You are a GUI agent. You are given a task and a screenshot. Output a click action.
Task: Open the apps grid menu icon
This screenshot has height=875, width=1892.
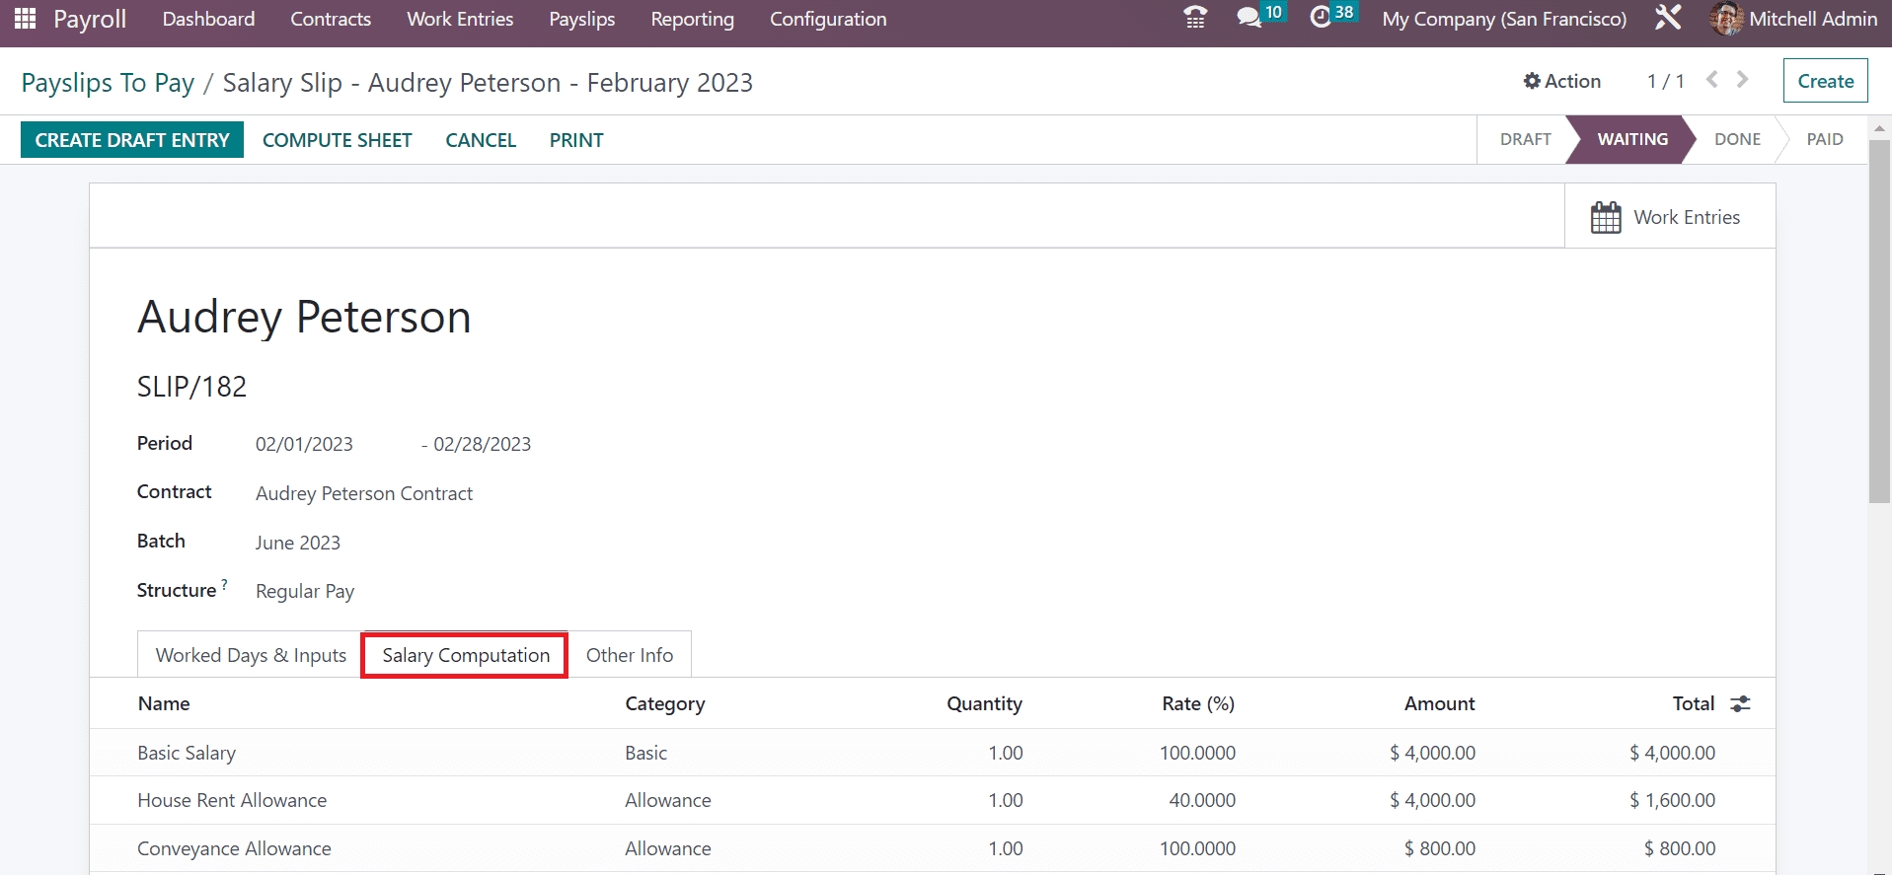(x=26, y=19)
